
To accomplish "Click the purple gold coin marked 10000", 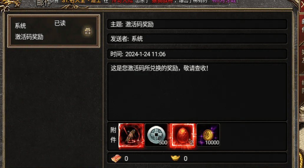I will [208, 135].
